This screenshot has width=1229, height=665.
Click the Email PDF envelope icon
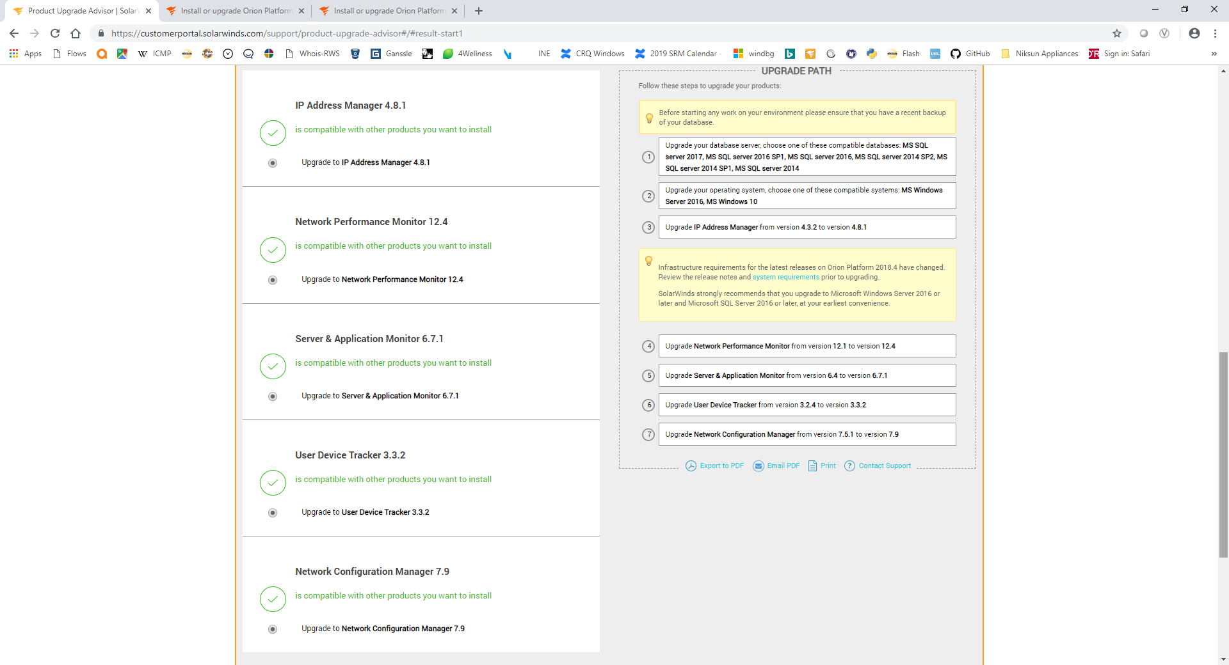[x=759, y=465]
